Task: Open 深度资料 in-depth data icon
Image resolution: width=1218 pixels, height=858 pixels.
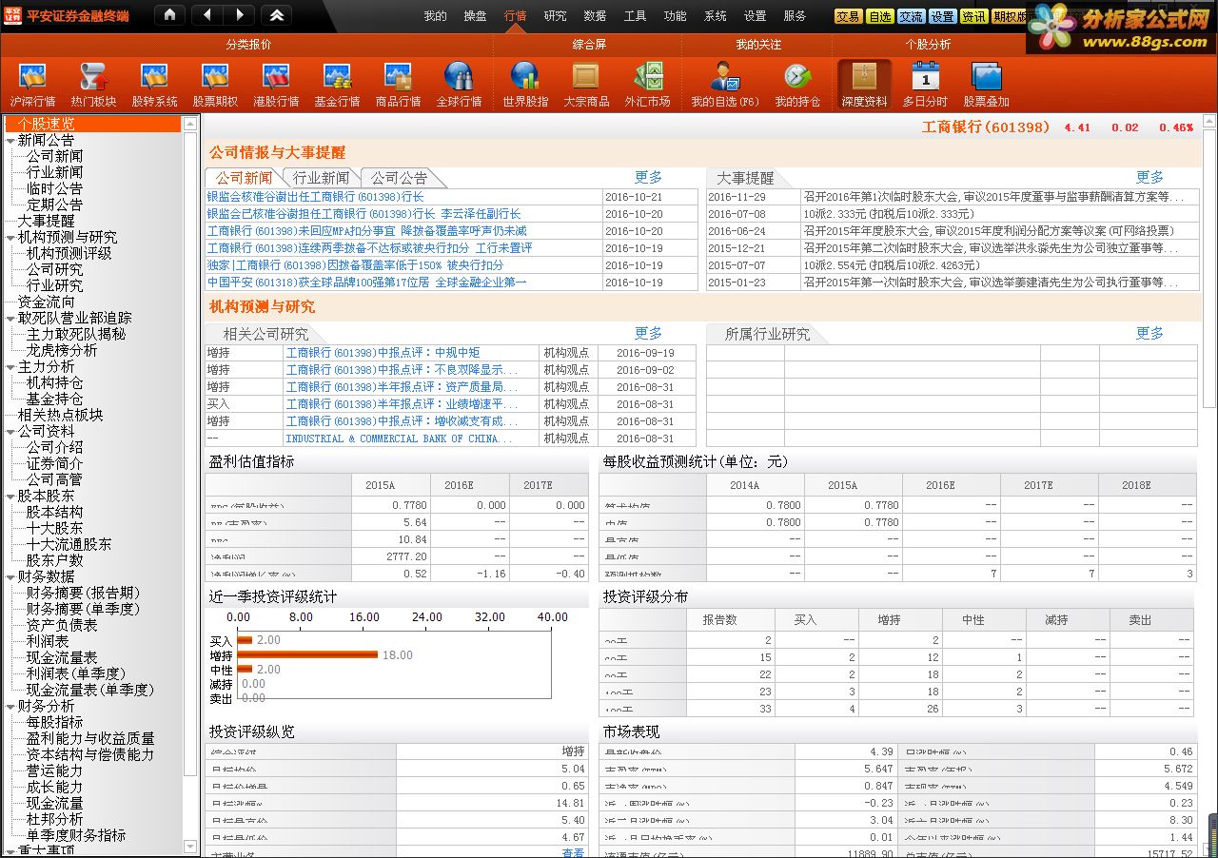Action: click(x=864, y=85)
